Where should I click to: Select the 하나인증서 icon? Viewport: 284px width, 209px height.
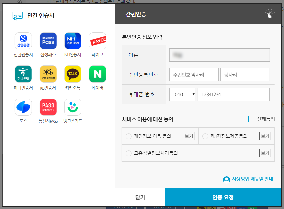(x=23, y=74)
